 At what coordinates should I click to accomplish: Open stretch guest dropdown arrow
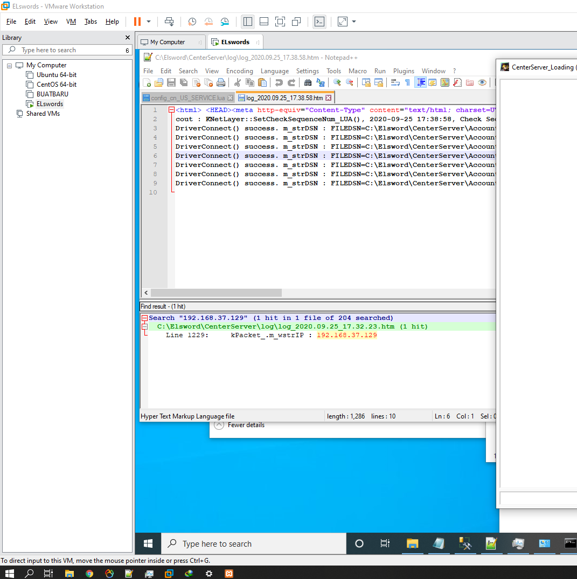point(354,22)
